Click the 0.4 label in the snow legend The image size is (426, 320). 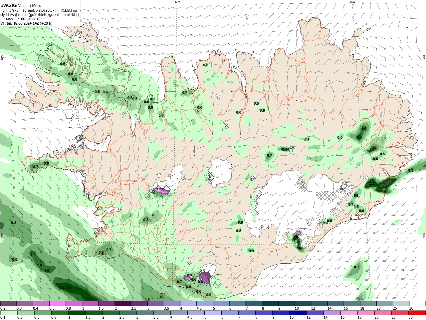[x=35, y=308]
